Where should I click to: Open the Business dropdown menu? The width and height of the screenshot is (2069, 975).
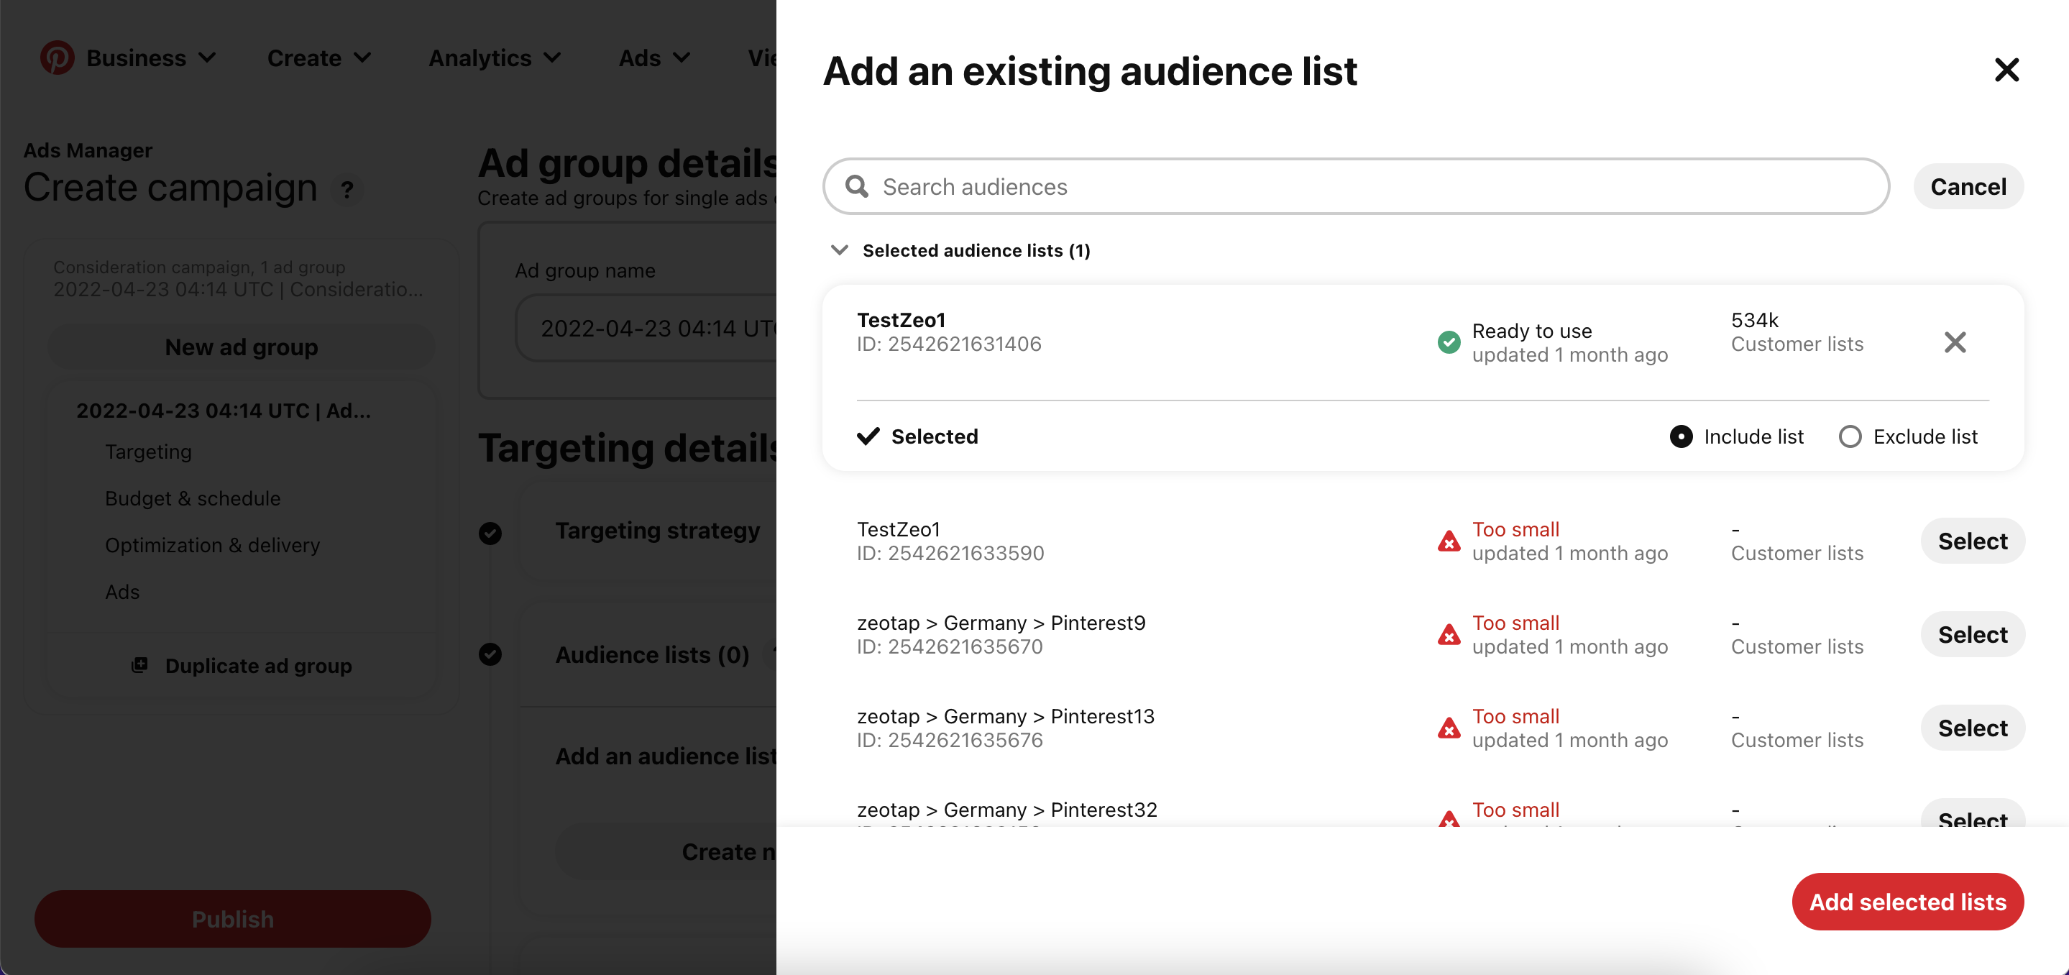point(151,58)
